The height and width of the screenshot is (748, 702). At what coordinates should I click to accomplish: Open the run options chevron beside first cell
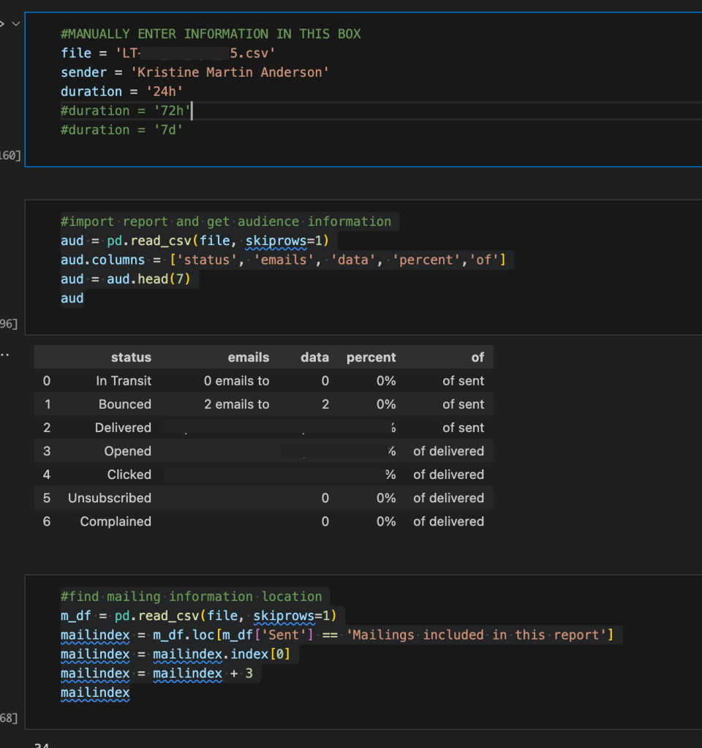(x=15, y=23)
